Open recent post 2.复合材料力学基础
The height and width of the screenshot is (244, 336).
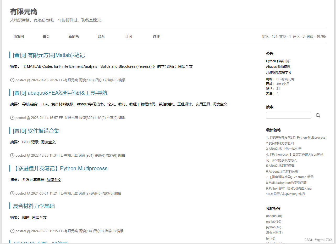coord(280,143)
